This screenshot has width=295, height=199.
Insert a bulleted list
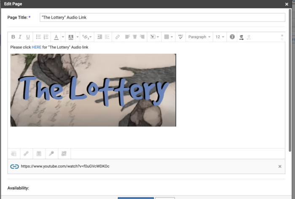(x=38, y=37)
